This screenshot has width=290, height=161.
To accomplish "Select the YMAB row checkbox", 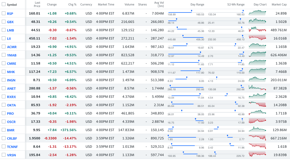I will coord(3,55).
